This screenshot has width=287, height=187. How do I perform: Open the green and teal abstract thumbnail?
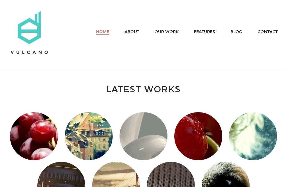pyautogui.click(x=253, y=136)
